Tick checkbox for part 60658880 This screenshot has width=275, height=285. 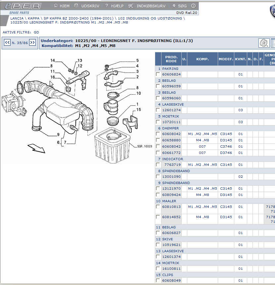click(158, 140)
